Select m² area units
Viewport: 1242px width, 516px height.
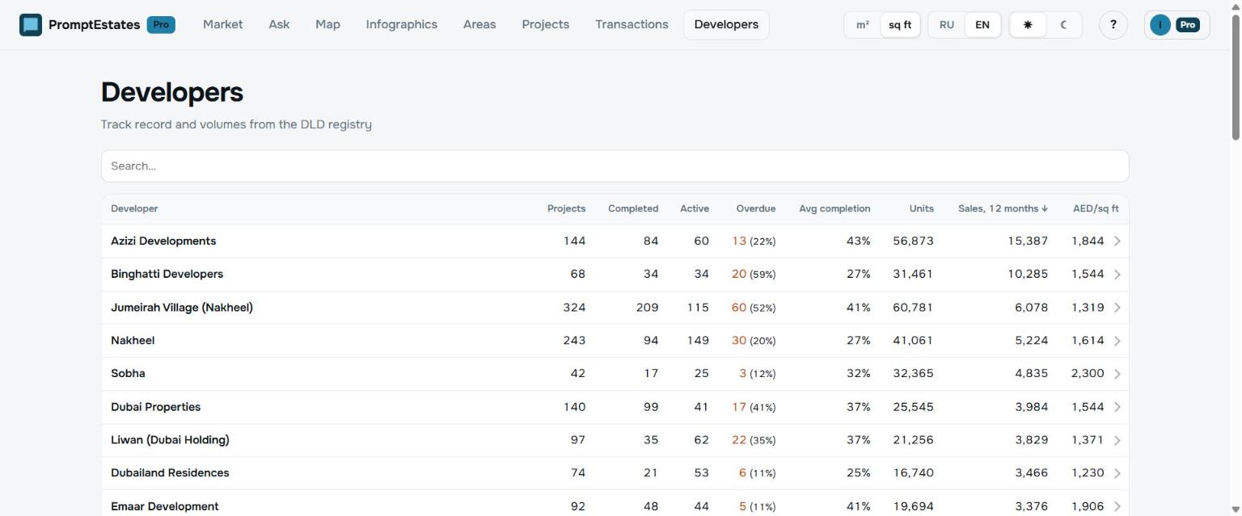(863, 25)
